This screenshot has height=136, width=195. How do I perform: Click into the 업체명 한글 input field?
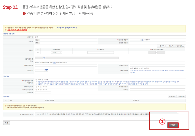click(x=68, y=40)
